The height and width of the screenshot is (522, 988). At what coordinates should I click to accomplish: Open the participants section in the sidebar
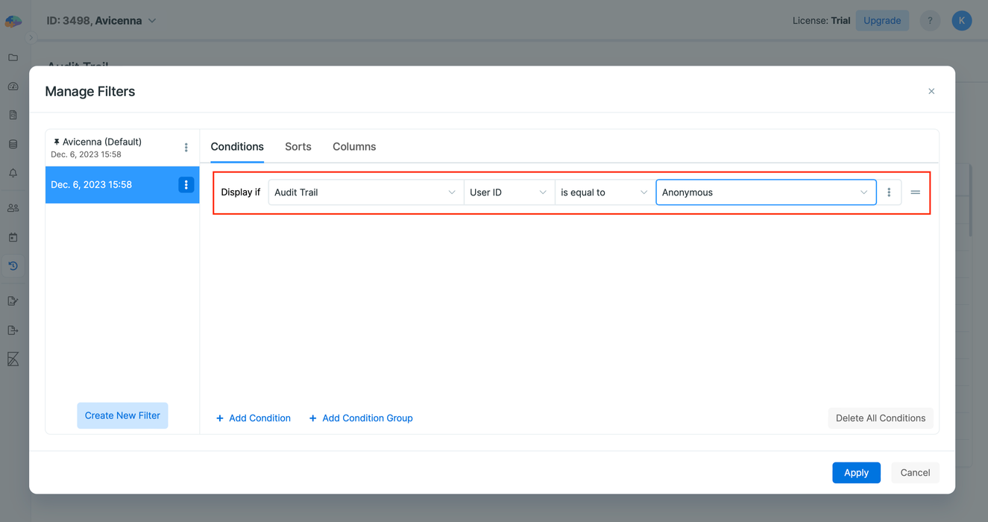coord(13,207)
